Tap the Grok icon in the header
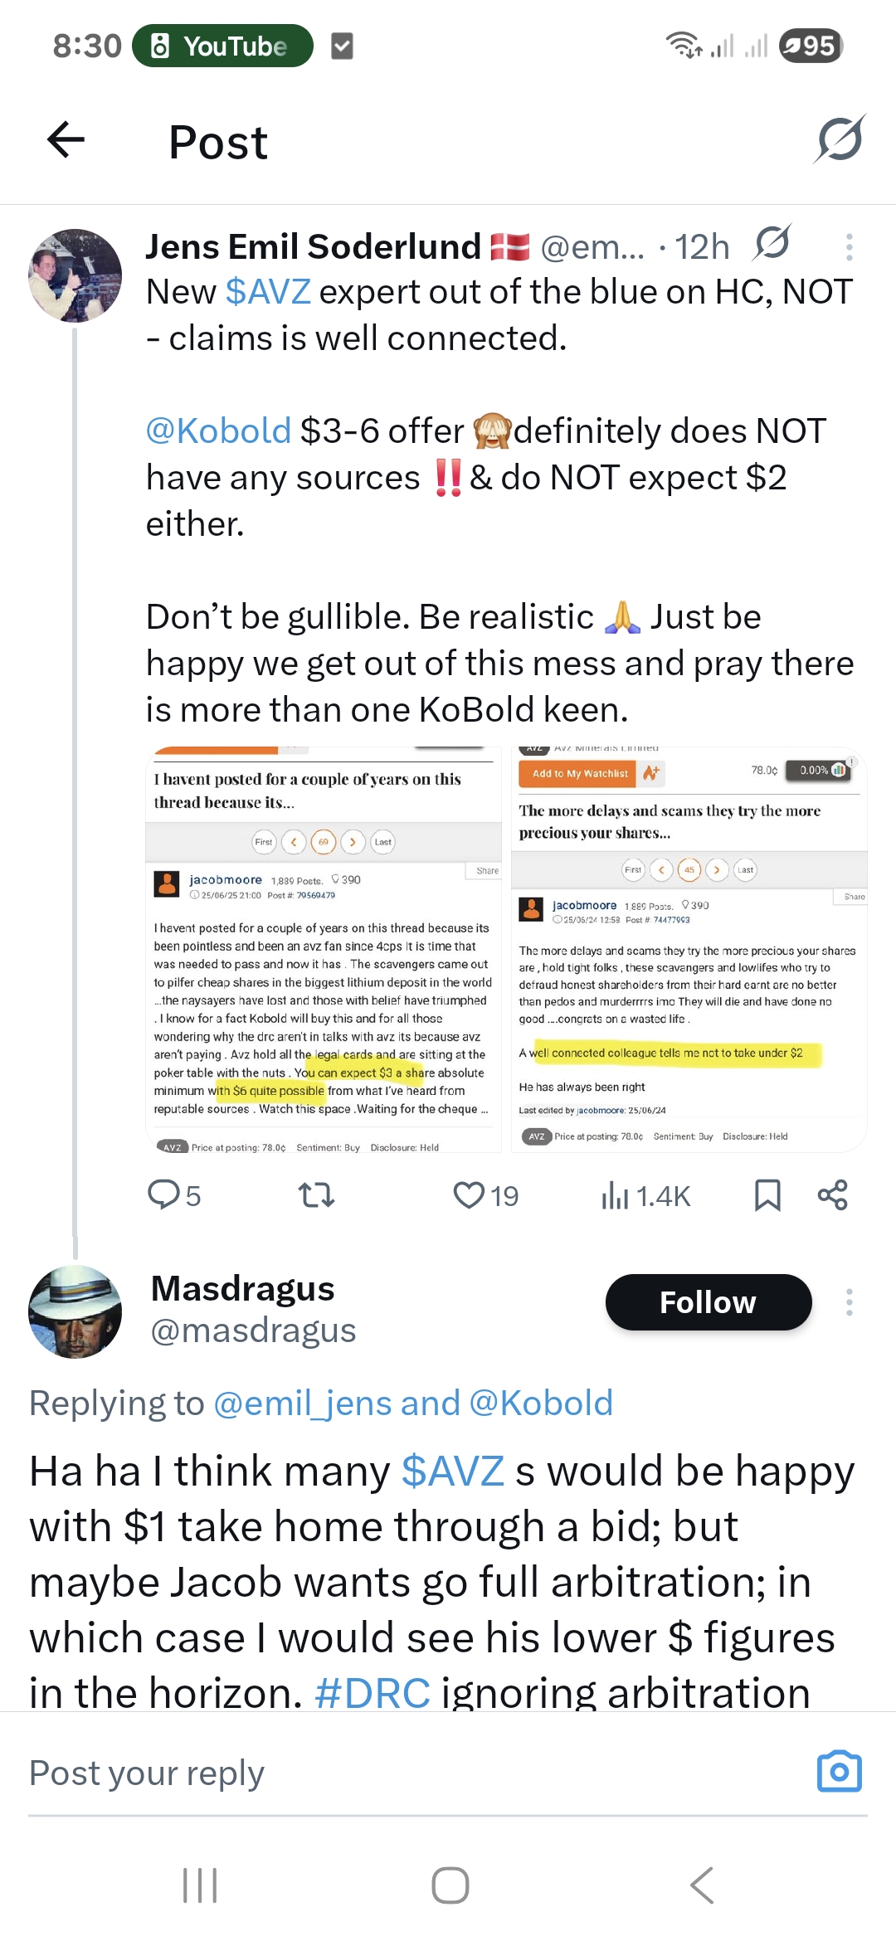This screenshot has height=1941, width=896. pos(840,139)
